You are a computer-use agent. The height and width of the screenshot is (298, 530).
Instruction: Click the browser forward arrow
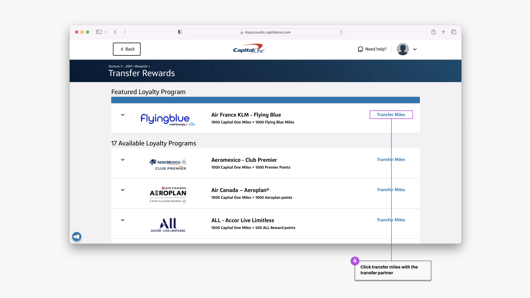[125, 32]
